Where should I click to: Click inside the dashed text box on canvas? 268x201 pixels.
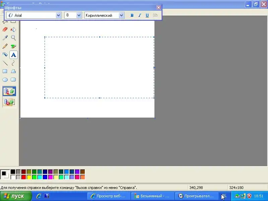tap(99, 68)
